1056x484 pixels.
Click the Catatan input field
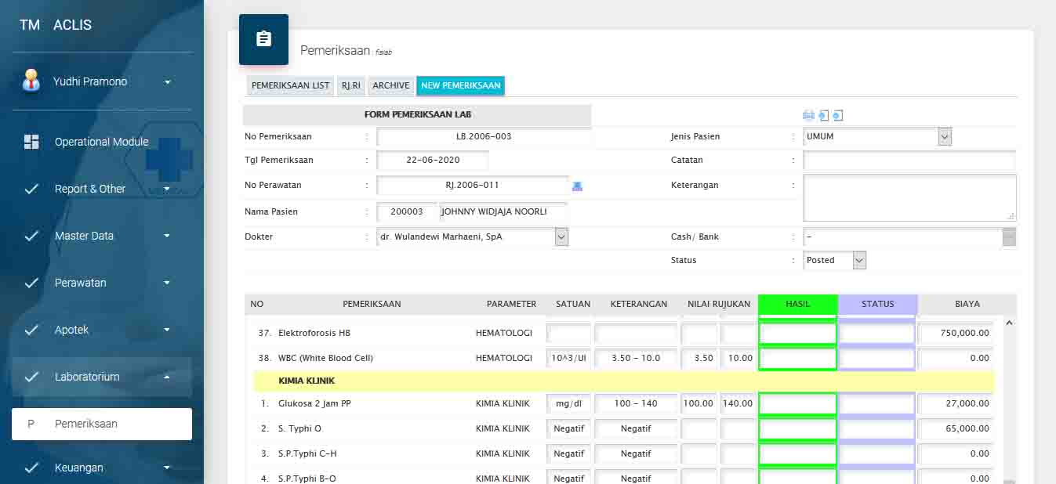click(x=909, y=161)
